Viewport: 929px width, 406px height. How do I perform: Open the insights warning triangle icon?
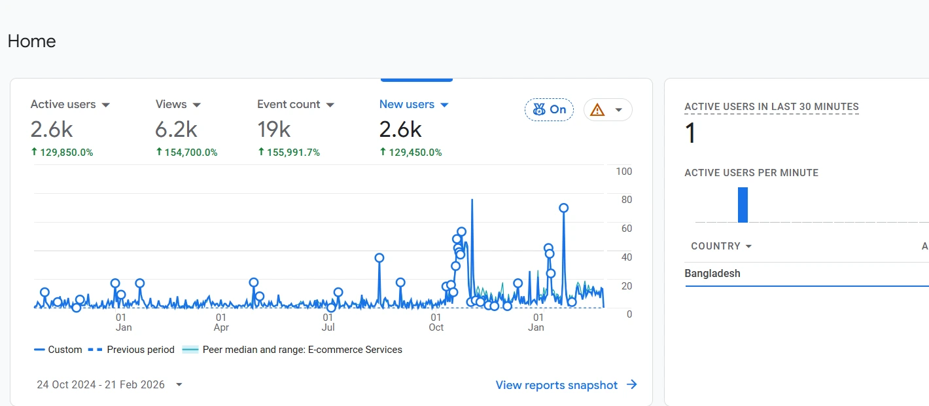[597, 109]
